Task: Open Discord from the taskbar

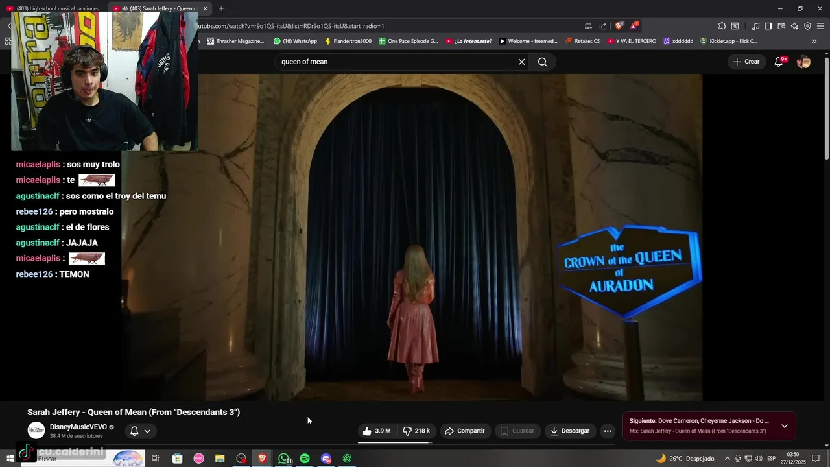Action: 326,459
